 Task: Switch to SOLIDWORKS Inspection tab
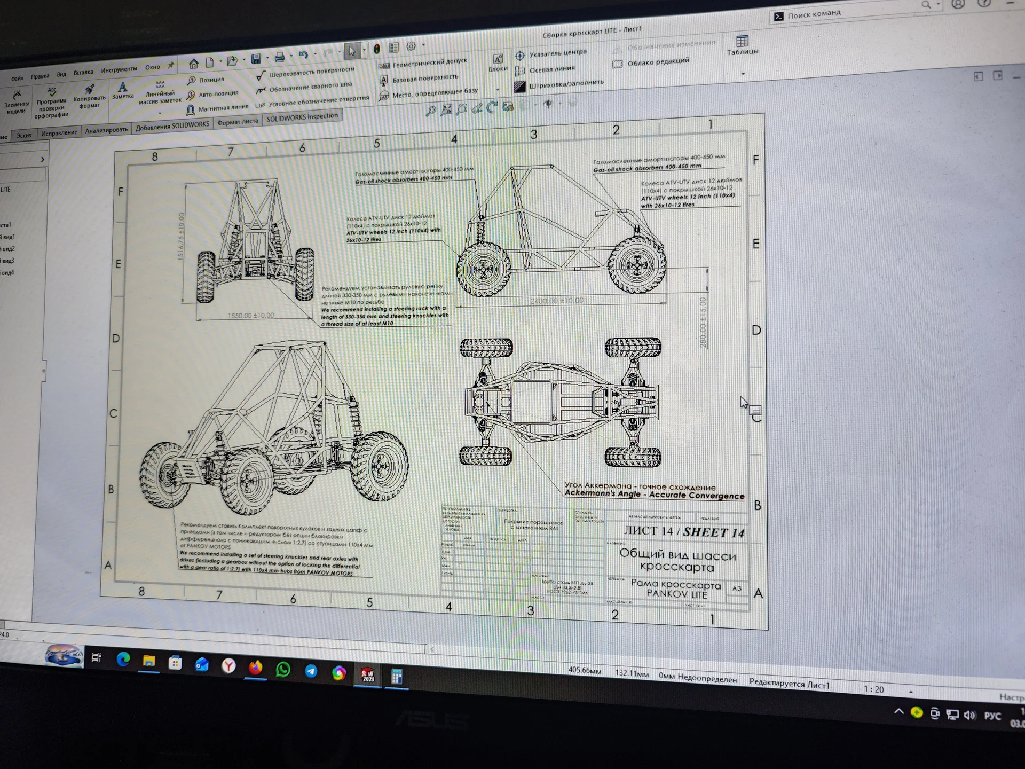(x=302, y=117)
